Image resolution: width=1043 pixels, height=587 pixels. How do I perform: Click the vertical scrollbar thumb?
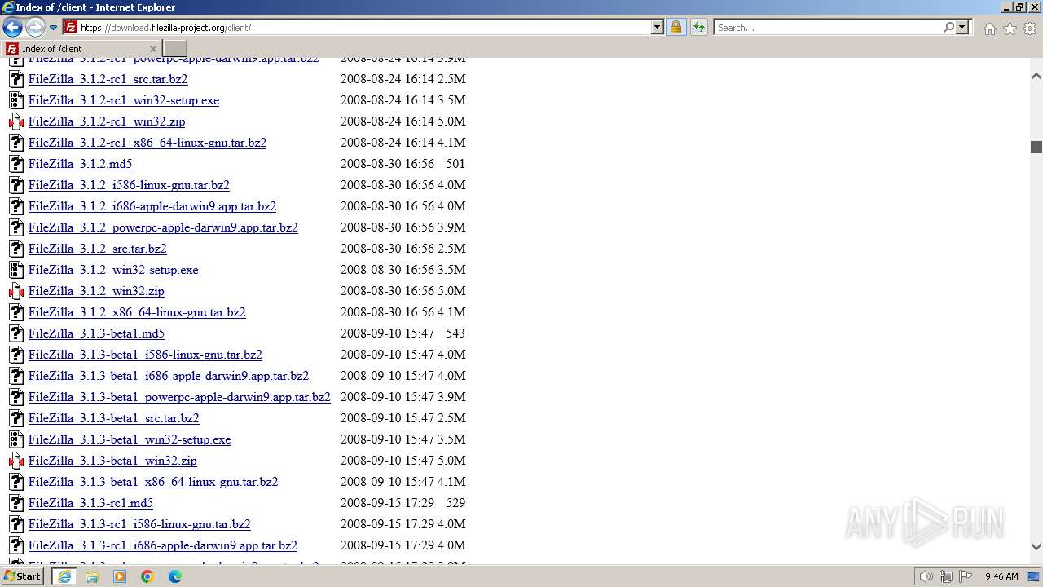[1036, 147]
